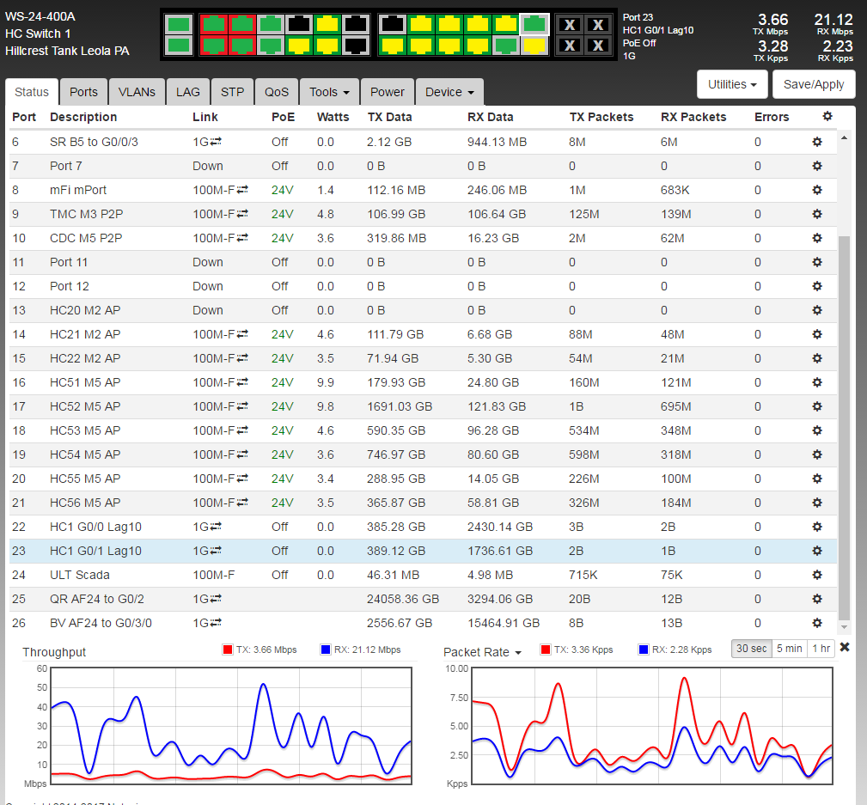
Task: Open the gear for ULT Scada port
Action: point(817,575)
